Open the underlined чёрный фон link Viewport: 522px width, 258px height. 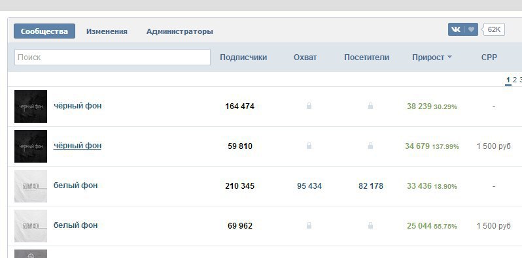[77, 146]
